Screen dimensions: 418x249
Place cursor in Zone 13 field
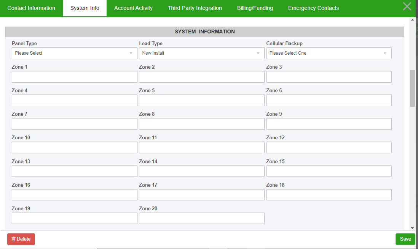coord(74,171)
